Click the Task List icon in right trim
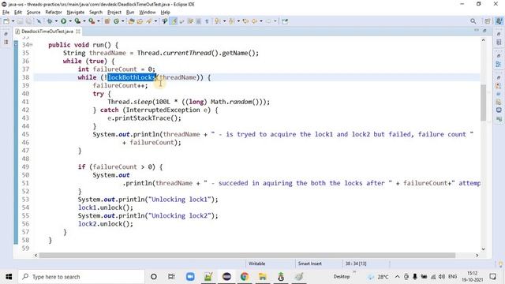The height and width of the screenshot is (284, 505). tap(499, 43)
